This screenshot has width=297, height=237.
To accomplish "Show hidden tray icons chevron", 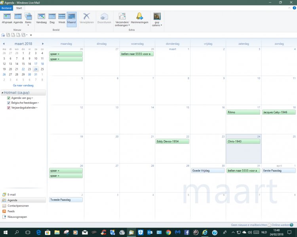I will 233,232.
